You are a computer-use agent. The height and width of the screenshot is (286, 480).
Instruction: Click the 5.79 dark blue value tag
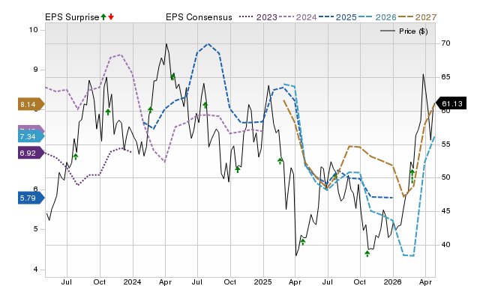pyautogui.click(x=31, y=198)
